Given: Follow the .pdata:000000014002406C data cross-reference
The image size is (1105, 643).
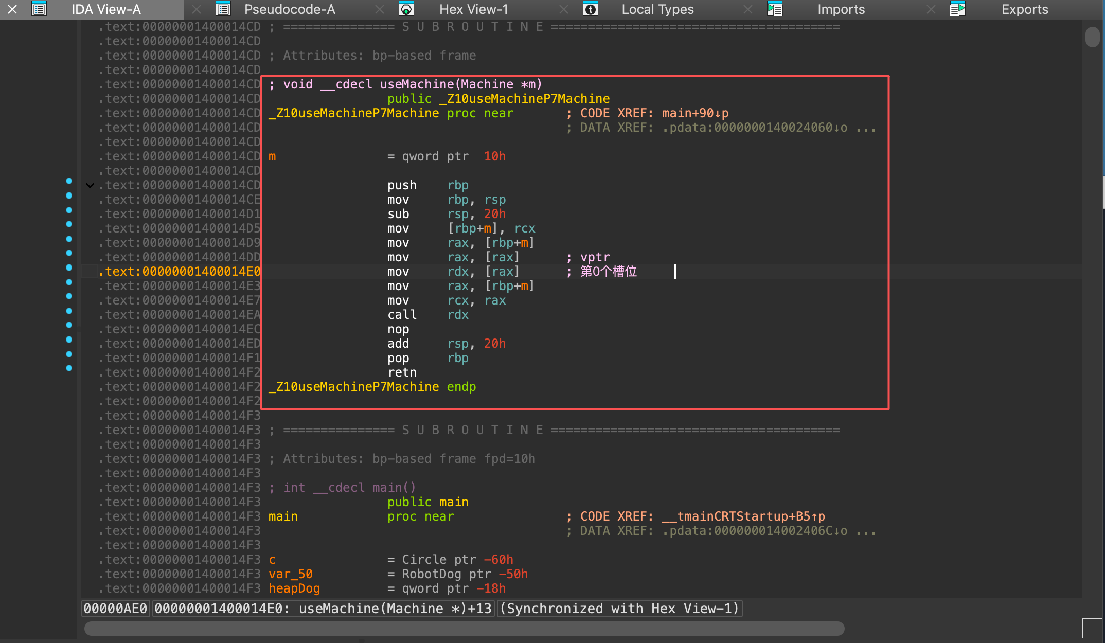Looking at the screenshot, I should coord(755,531).
